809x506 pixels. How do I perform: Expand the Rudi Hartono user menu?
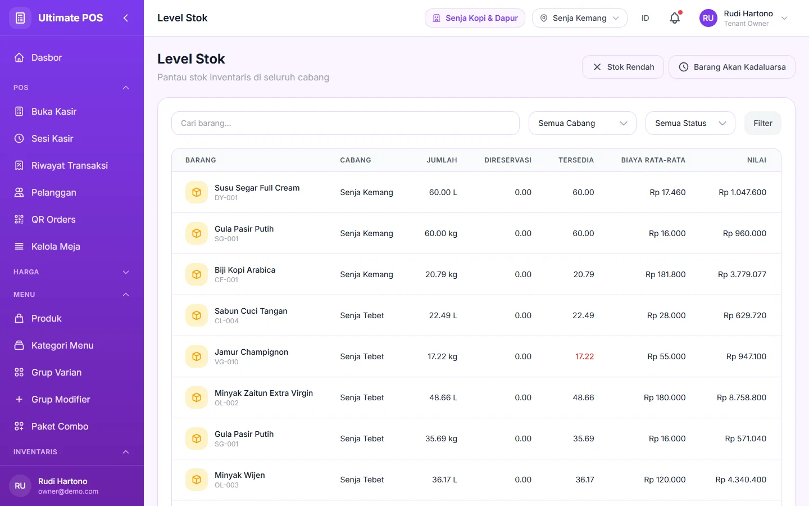click(x=744, y=18)
